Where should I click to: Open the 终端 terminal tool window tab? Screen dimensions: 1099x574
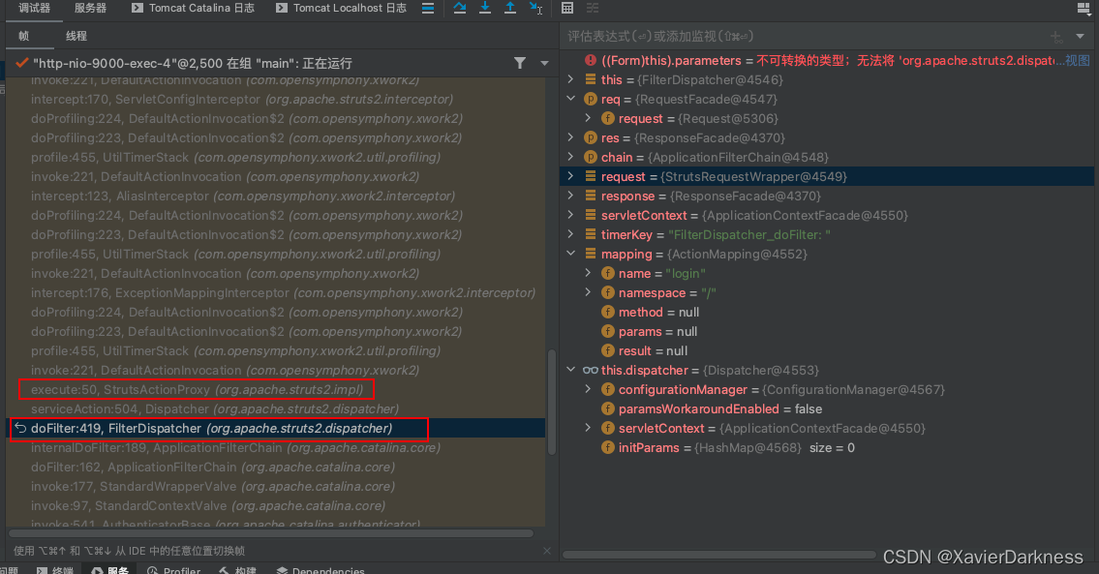click(55, 570)
